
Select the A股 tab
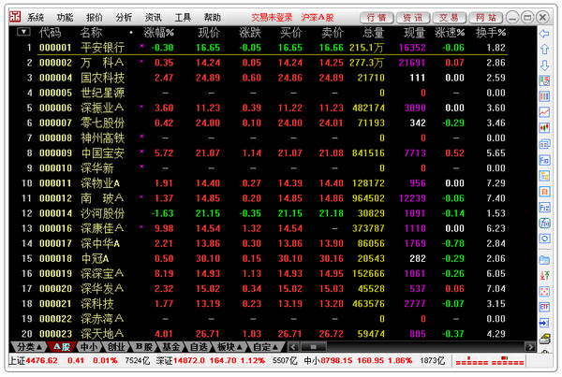62,346
